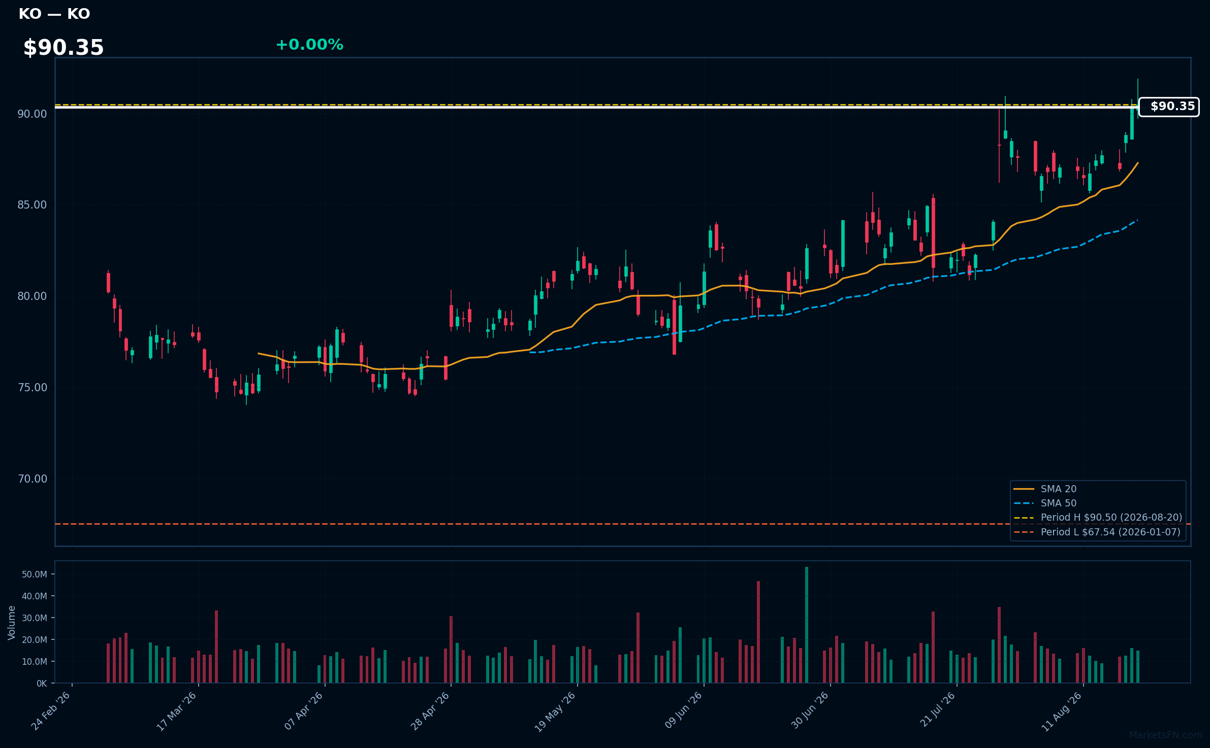This screenshot has height=748, width=1210.
Task: Click the 30 Jun '26 date label
Action: (x=810, y=711)
